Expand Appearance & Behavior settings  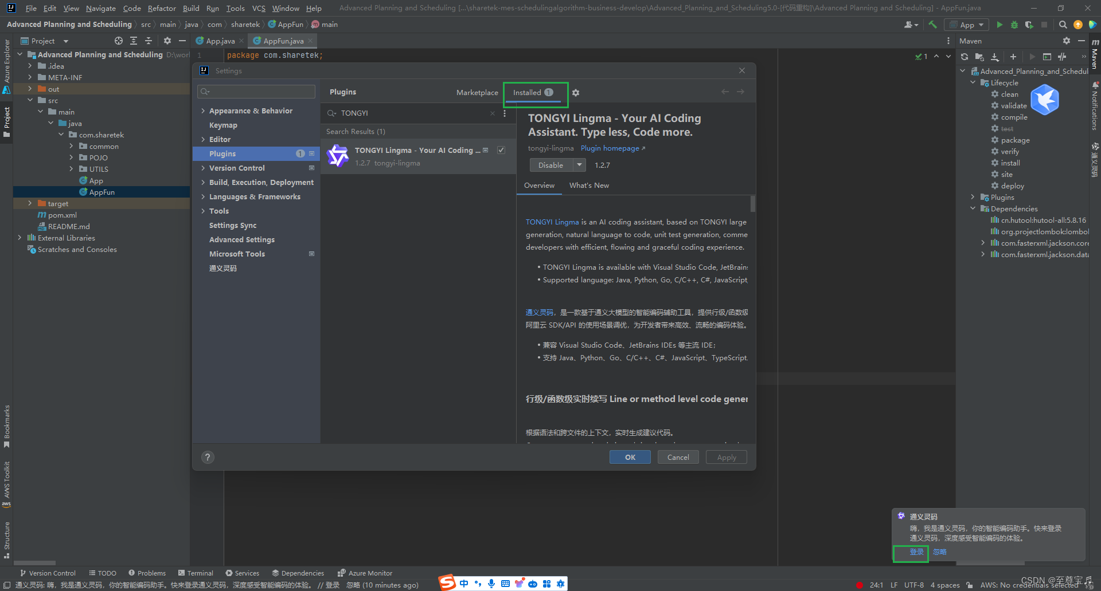(x=202, y=111)
